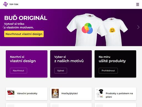Image resolution: width=142 pixels, height=107 pixels.
Task: Go to previous banner slide arrow
Action: point(4,27)
